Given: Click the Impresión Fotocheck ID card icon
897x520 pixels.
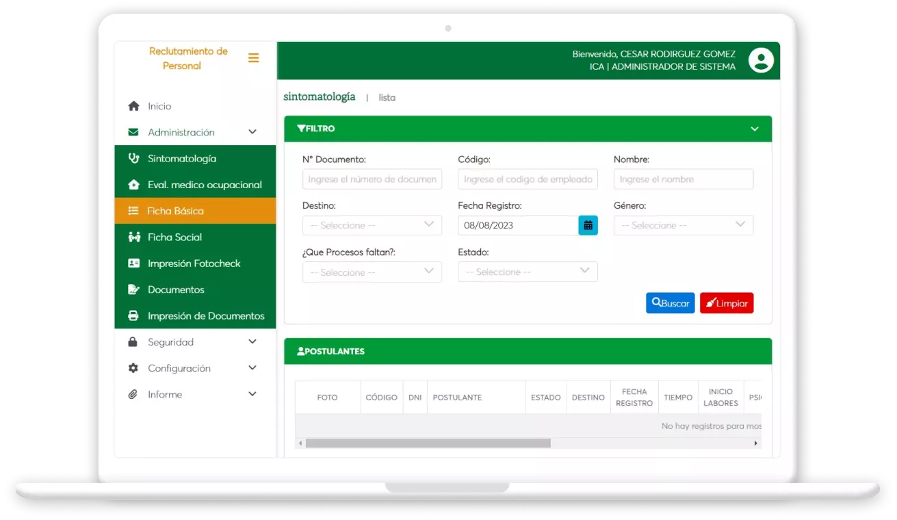Looking at the screenshot, I should point(133,263).
